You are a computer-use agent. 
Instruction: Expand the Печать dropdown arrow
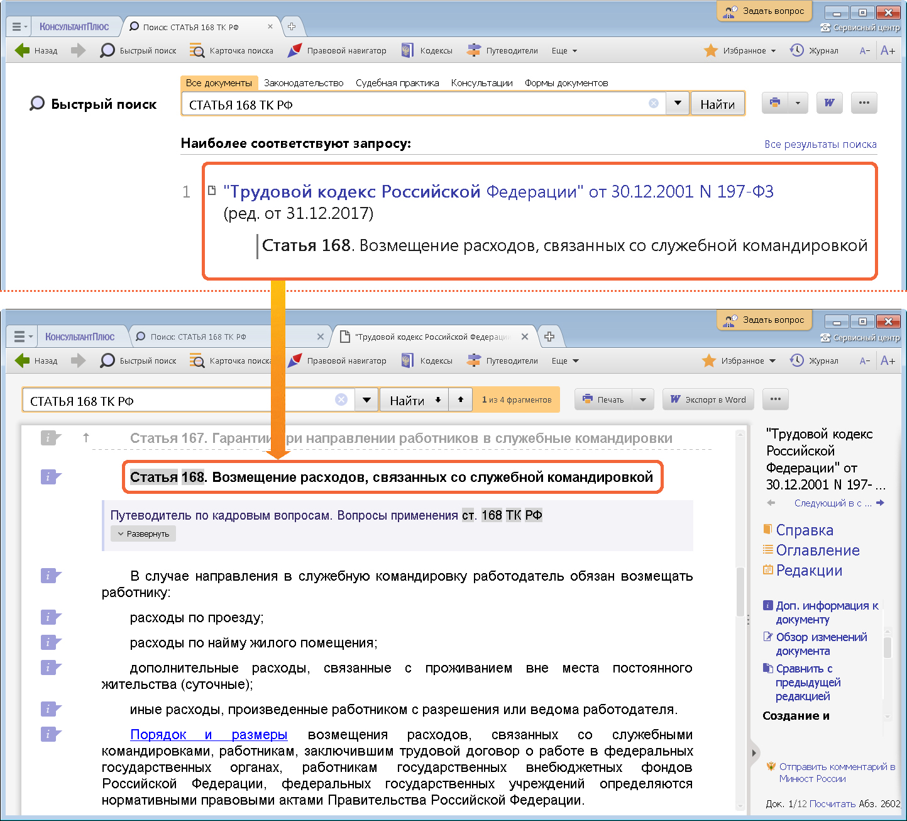pyautogui.click(x=643, y=399)
